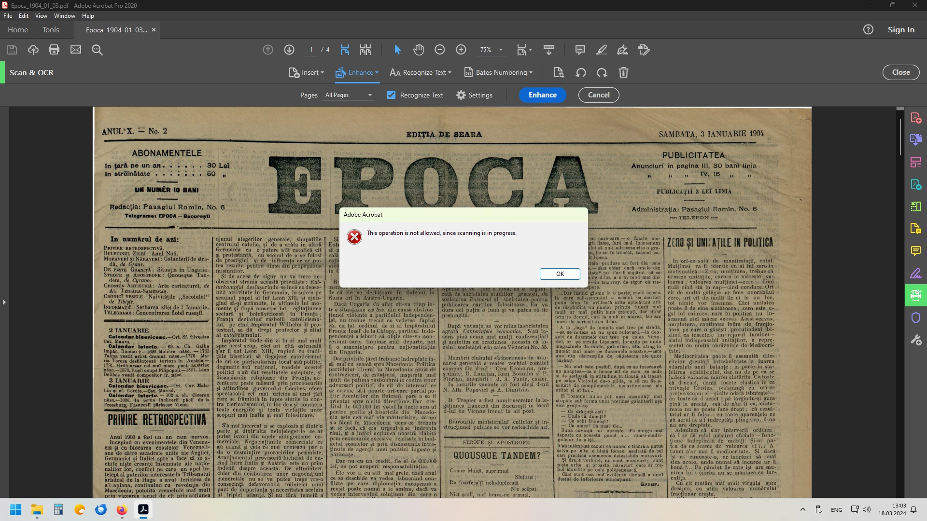Open the Recognize Text toolbar dropdown
927x521 pixels.
pos(421,72)
